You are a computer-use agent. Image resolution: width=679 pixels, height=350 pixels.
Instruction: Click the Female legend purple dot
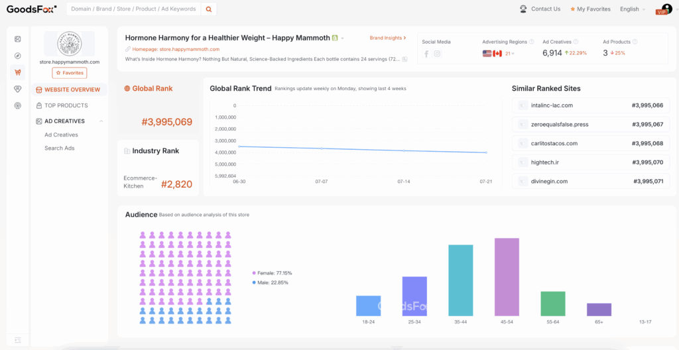[x=254, y=273]
